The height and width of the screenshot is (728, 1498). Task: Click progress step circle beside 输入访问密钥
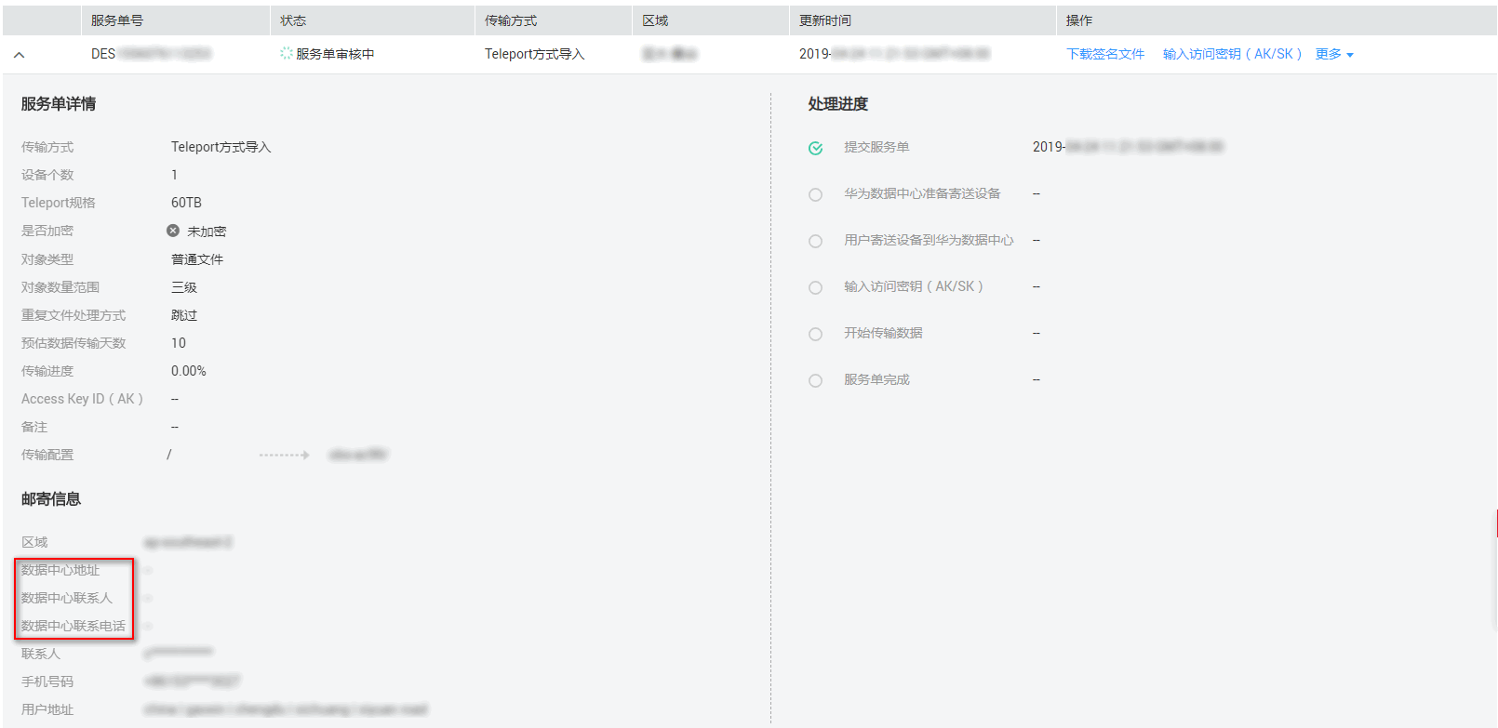click(816, 287)
